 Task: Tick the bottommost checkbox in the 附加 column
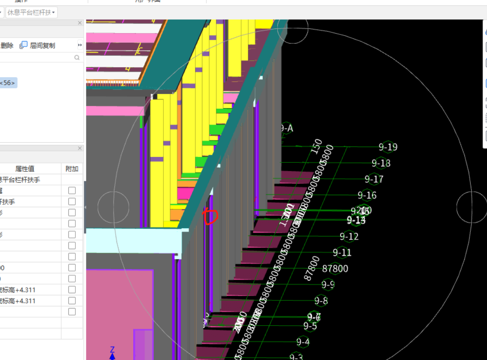(x=72, y=312)
